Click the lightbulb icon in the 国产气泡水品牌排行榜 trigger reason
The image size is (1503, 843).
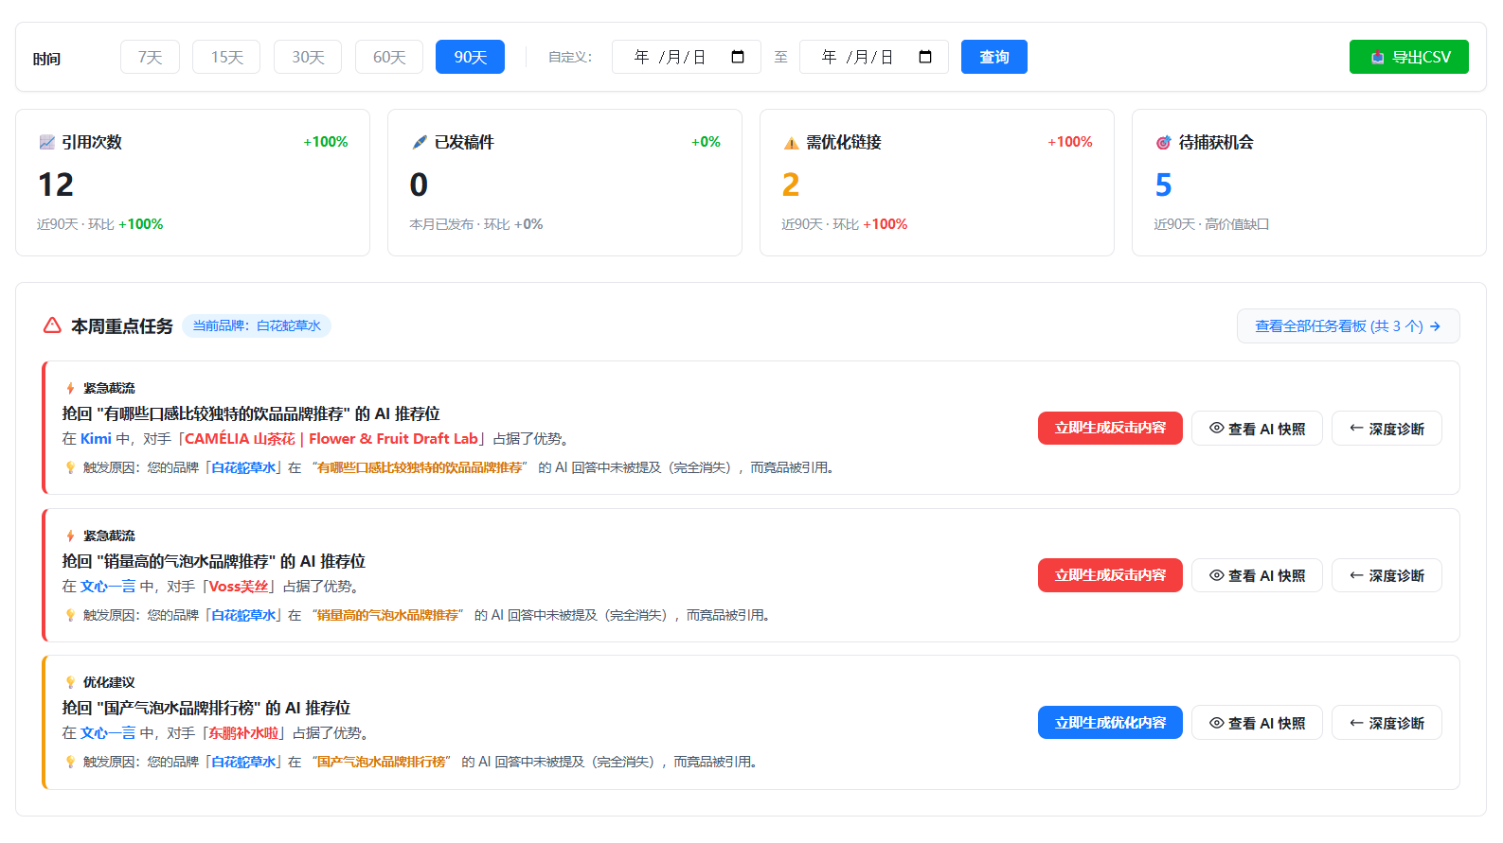70,762
